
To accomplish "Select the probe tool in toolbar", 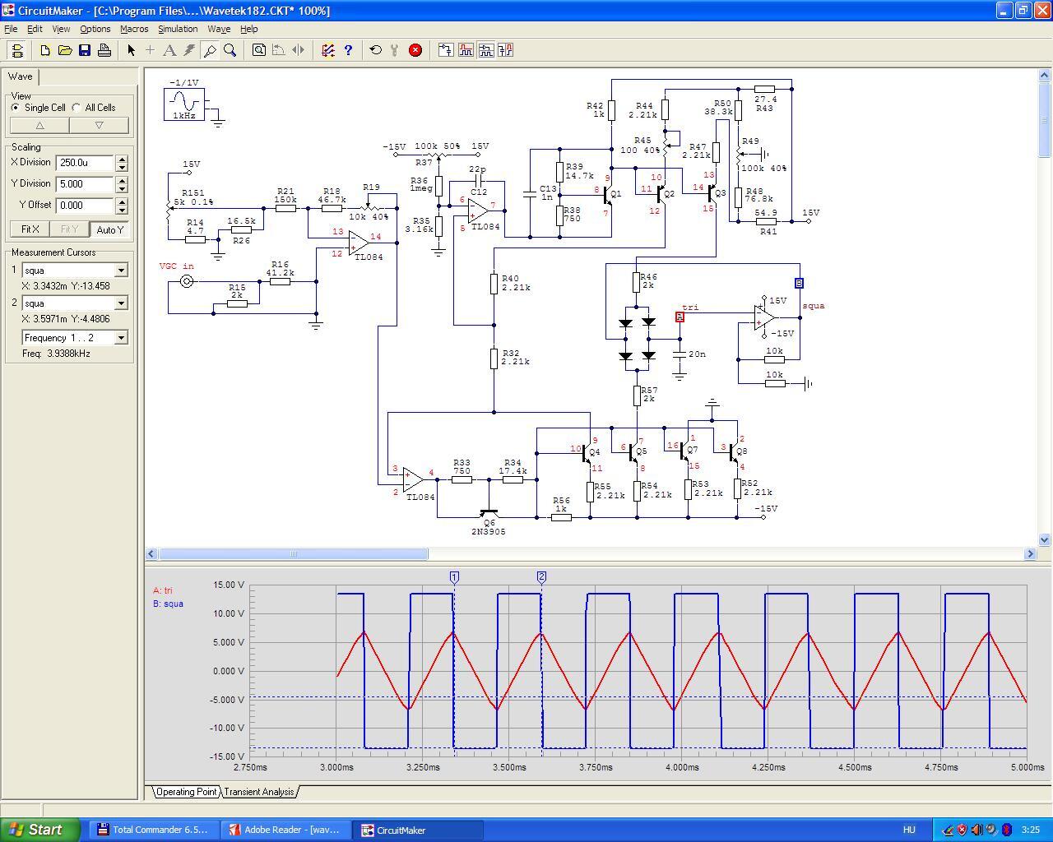I will 210,50.
